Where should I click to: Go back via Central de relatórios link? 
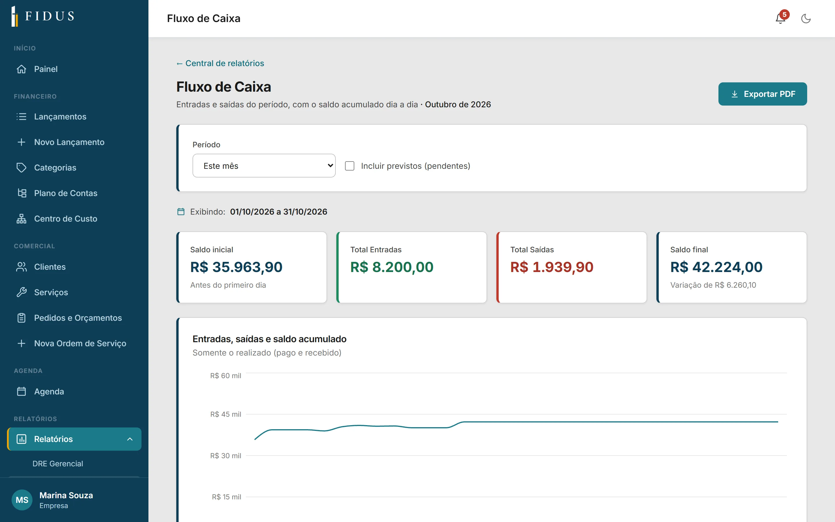(220, 63)
